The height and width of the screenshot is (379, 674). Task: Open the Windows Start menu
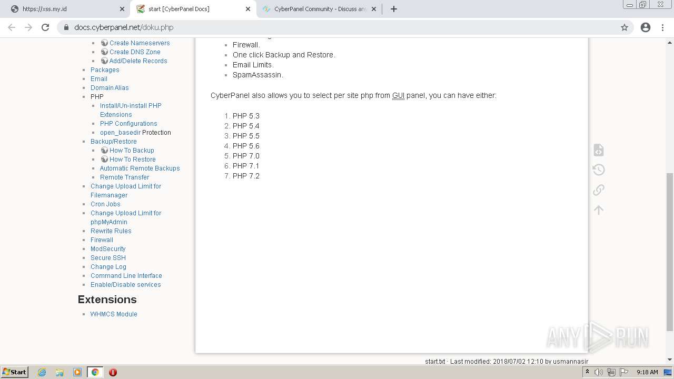click(x=15, y=372)
